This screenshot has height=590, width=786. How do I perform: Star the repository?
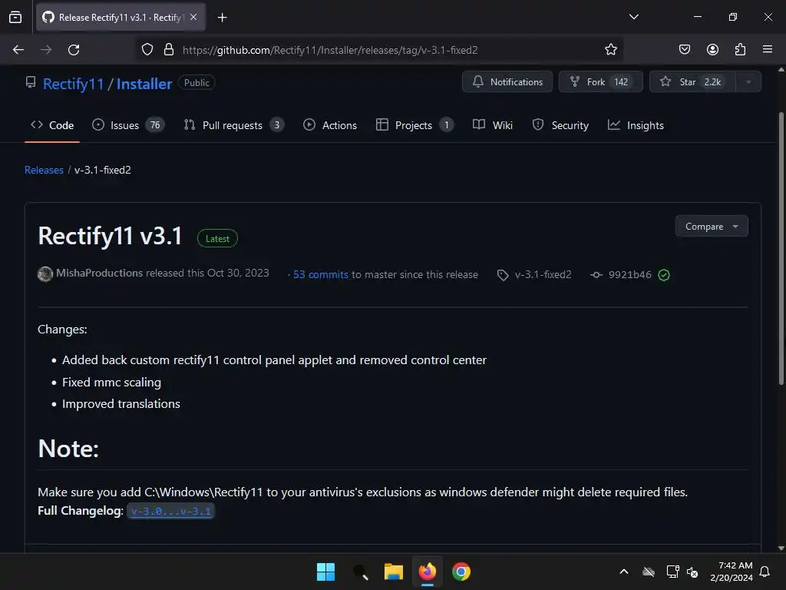[692, 81]
